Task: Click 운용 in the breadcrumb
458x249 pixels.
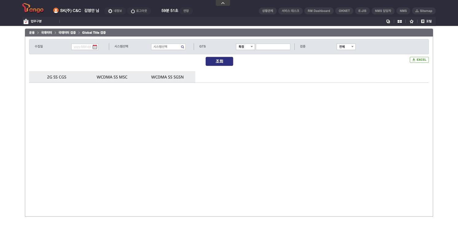Action: tap(32, 33)
